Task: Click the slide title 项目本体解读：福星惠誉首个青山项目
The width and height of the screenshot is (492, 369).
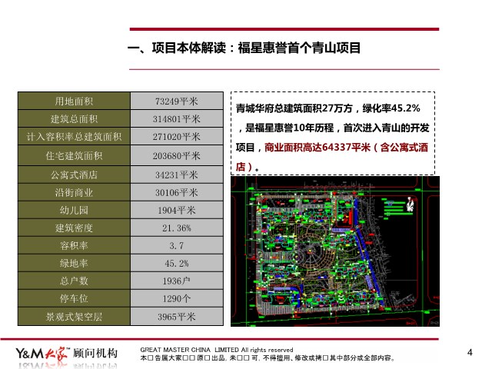Action: (244, 48)
